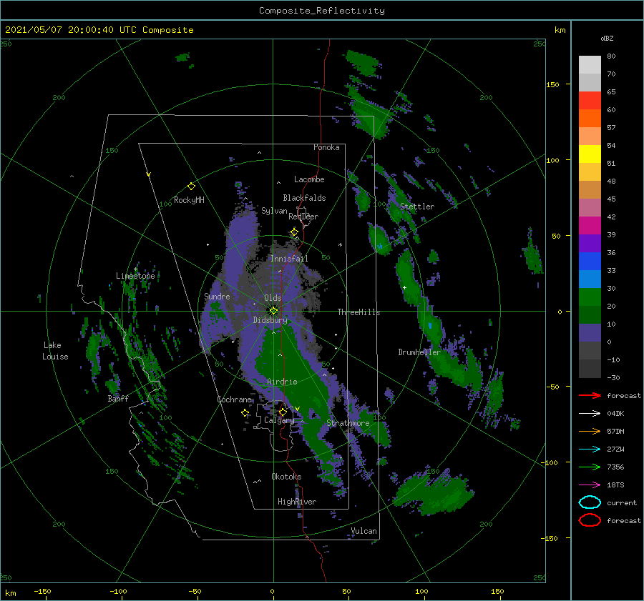Image resolution: width=644 pixels, height=601 pixels.
Task: Click the asterisk marker east of Innisfail
Action: [x=340, y=245]
